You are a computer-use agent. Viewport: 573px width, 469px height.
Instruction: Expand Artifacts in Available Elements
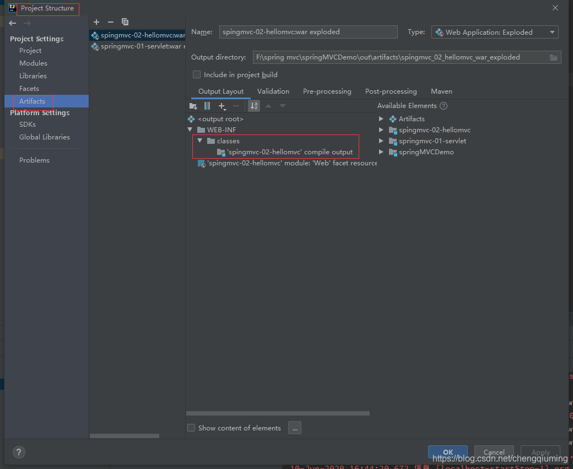[381, 119]
